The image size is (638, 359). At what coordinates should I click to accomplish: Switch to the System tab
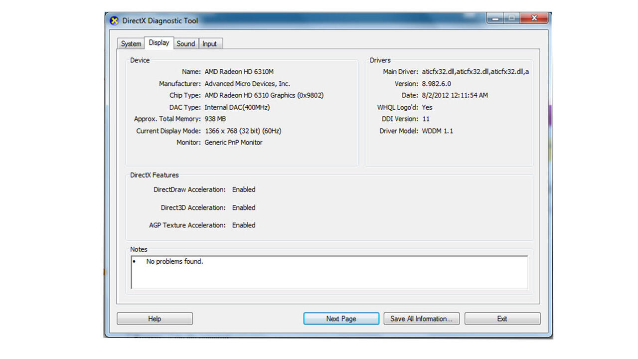pyautogui.click(x=131, y=43)
